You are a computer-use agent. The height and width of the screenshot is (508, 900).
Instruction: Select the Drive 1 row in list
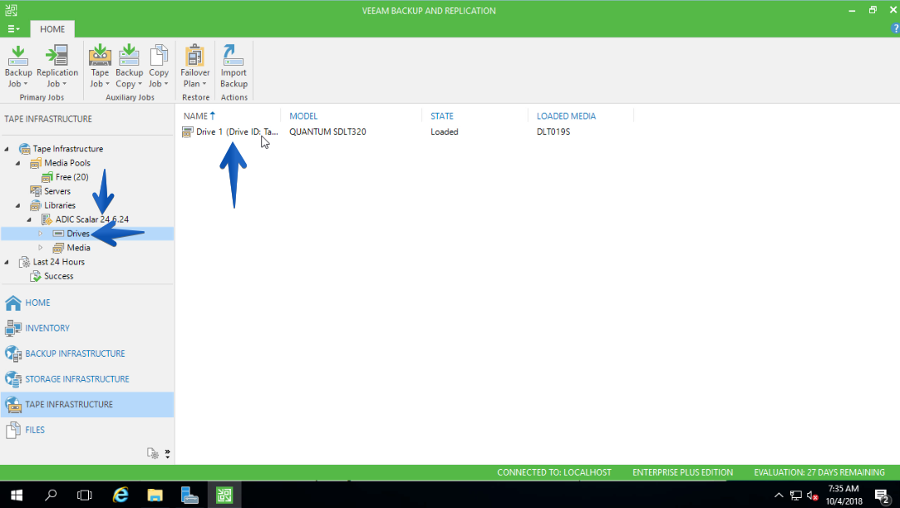point(407,132)
